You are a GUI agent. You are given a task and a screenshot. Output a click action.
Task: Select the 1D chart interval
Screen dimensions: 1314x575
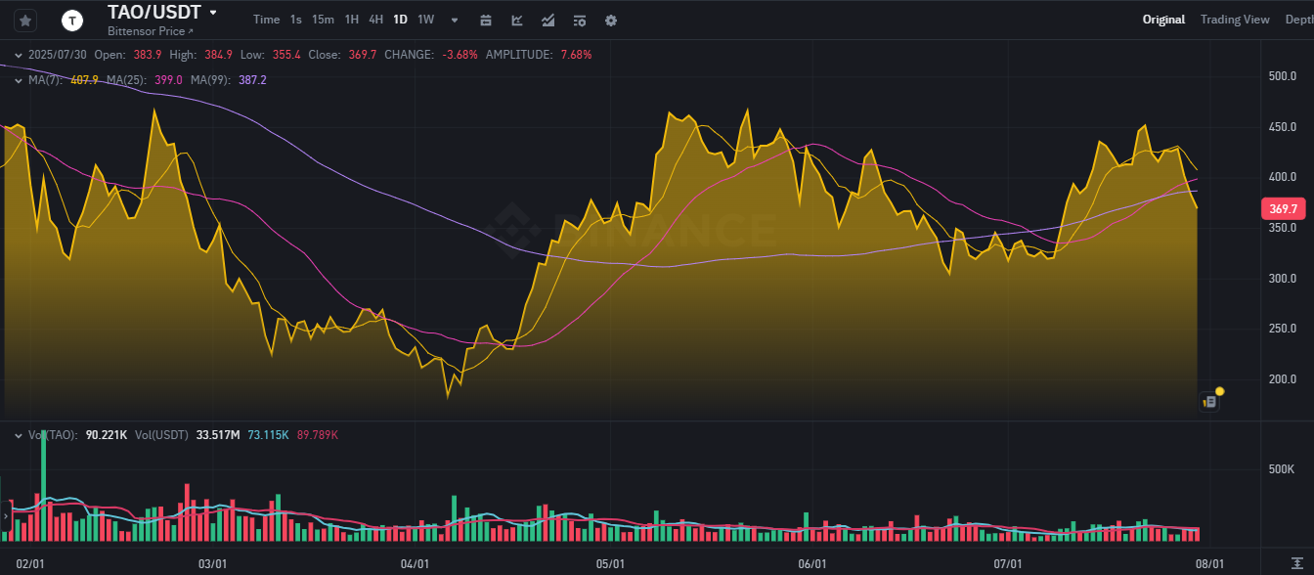click(x=400, y=20)
